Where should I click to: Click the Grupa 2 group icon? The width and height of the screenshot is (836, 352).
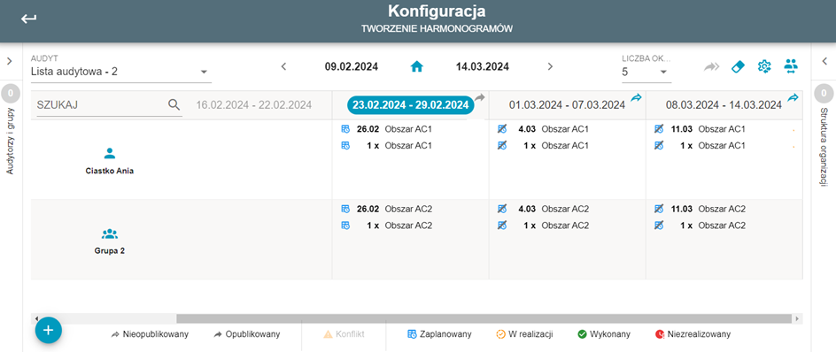pos(109,233)
